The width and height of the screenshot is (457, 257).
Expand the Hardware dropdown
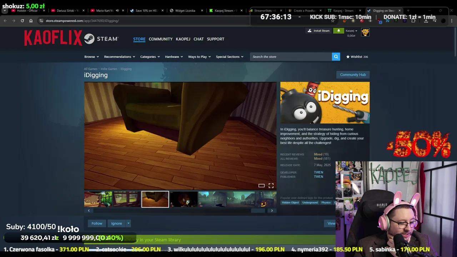[174, 57]
